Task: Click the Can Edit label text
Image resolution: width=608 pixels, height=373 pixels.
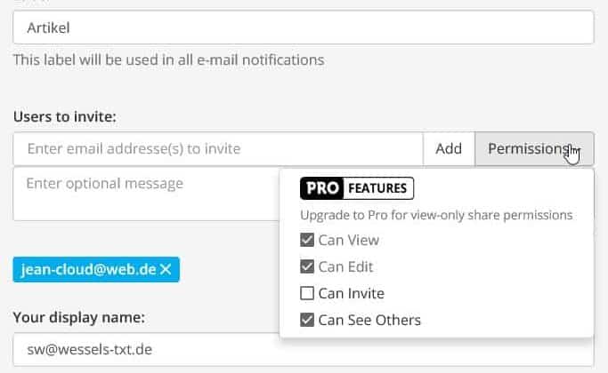Action: (345, 267)
